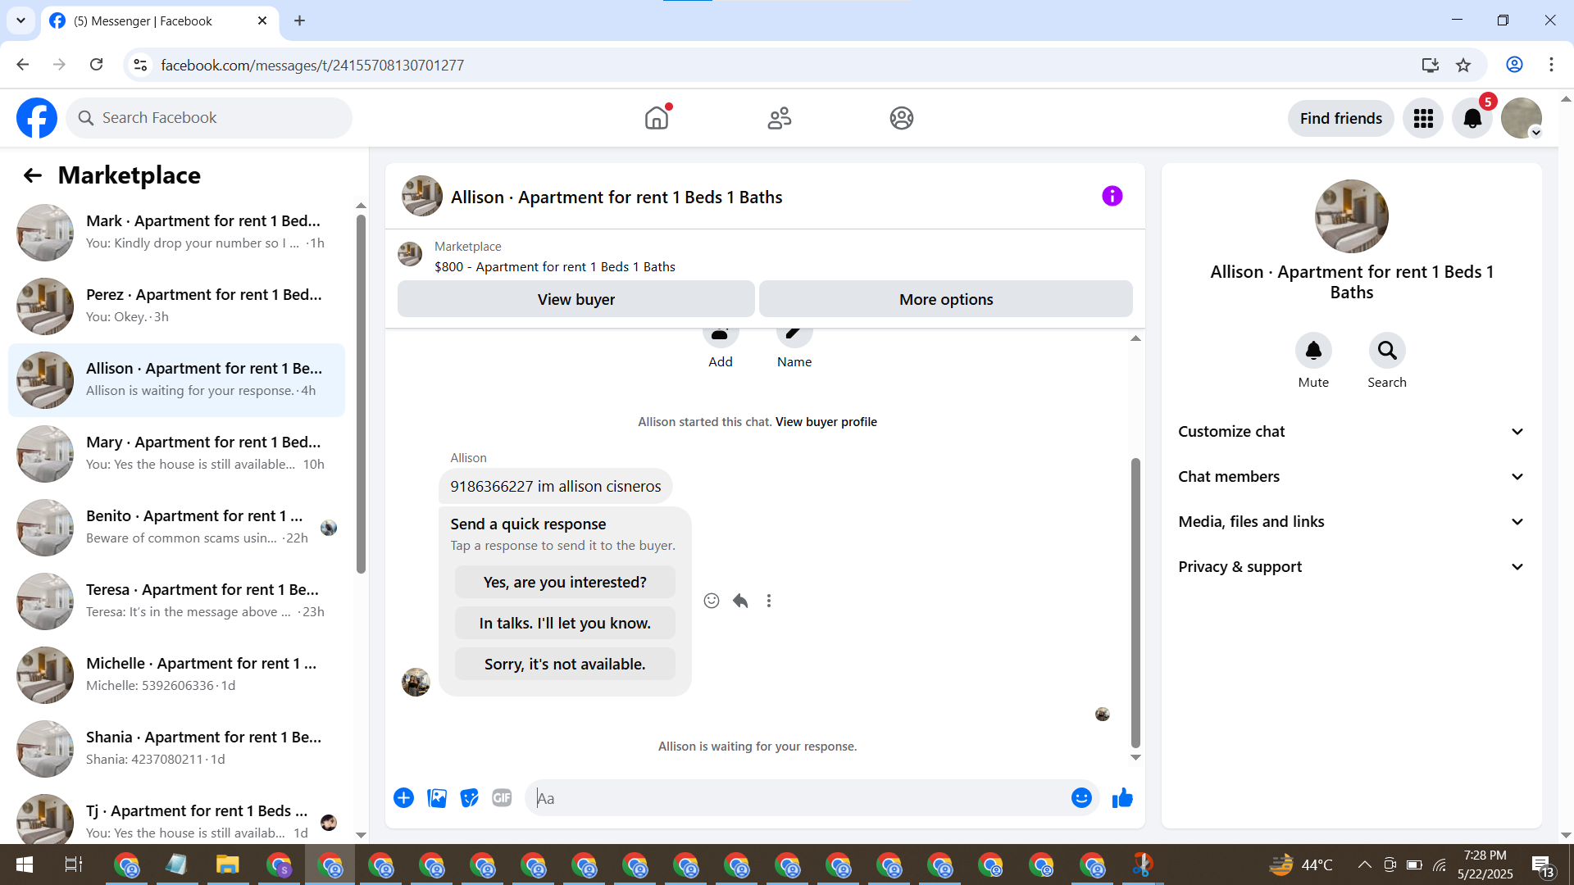Choose a GIF in composer
The width and height of the screenshot is (1574, 885).
[502, 798]
